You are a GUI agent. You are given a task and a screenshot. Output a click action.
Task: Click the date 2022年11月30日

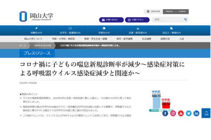point(28,83)
